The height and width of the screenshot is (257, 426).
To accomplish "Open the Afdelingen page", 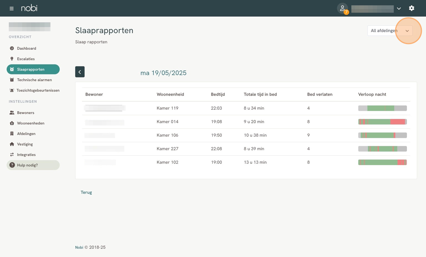I will [x=26, y=134].
